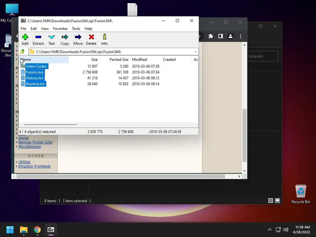
Task: Open the Windows Start menu
Action: [x=10, y=230]
